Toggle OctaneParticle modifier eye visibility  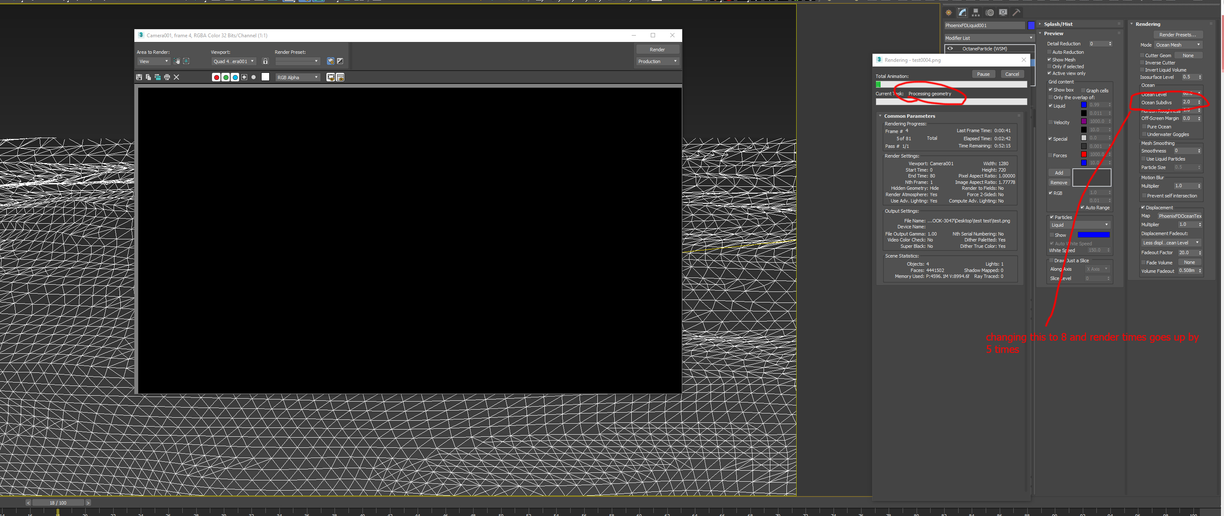click(x=950, y=48)
